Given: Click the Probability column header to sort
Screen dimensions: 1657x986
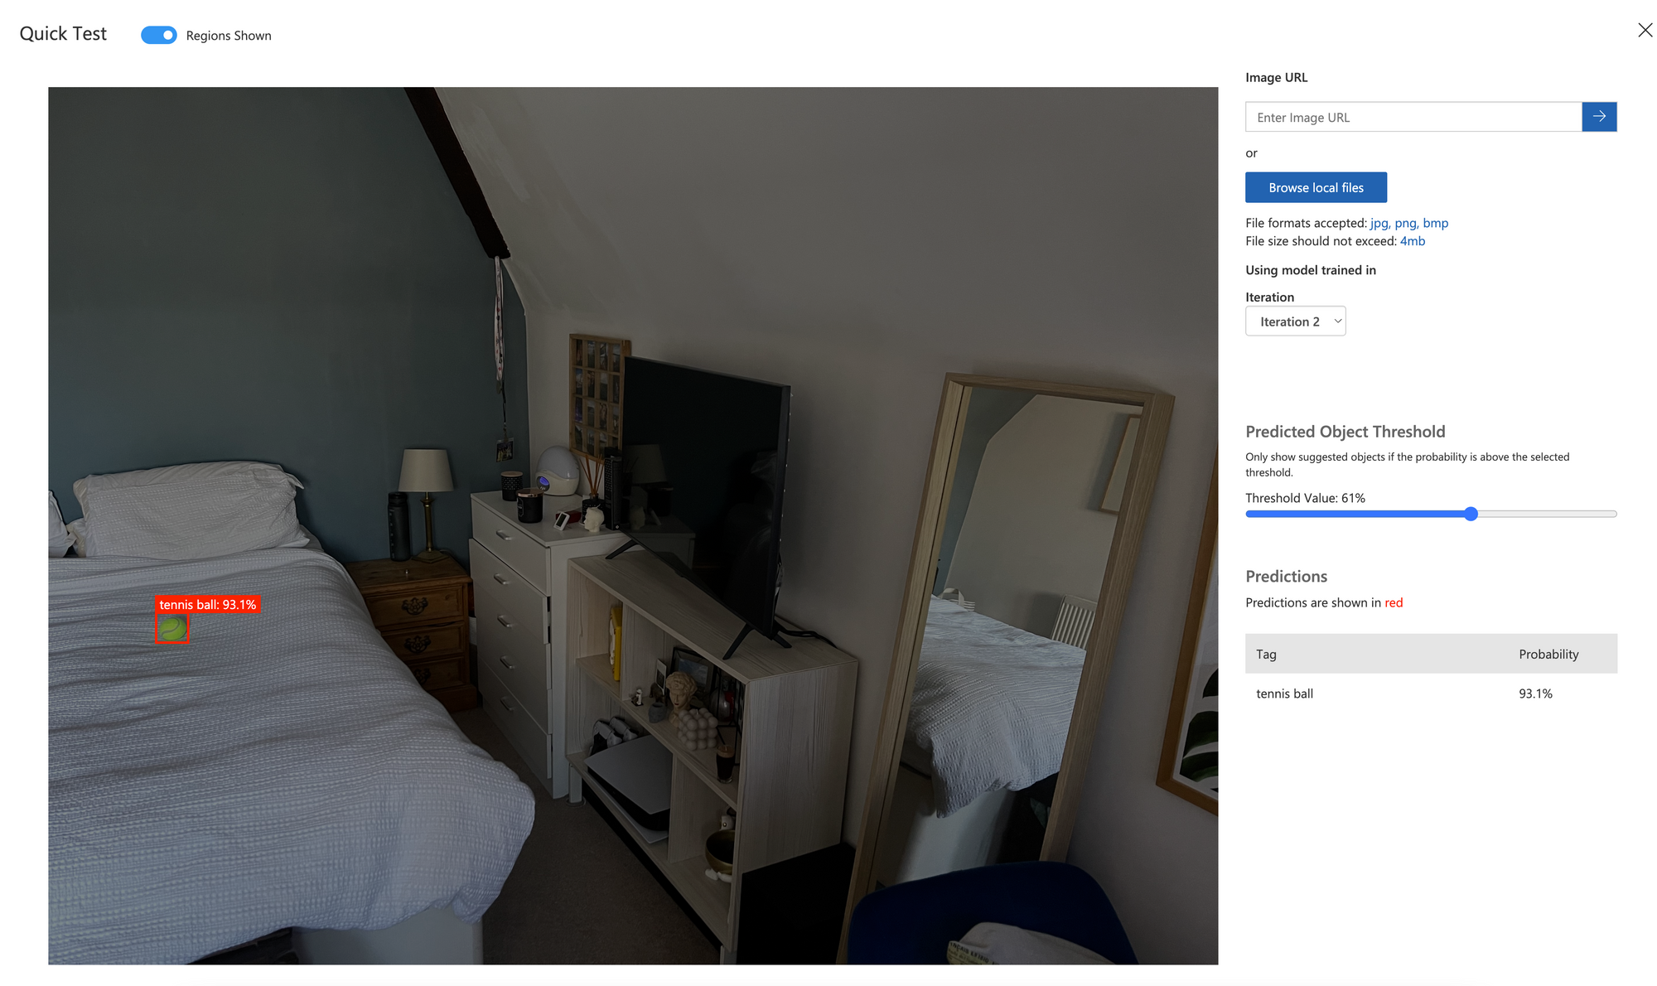Looking at the screenshot, I should 1548,653.
